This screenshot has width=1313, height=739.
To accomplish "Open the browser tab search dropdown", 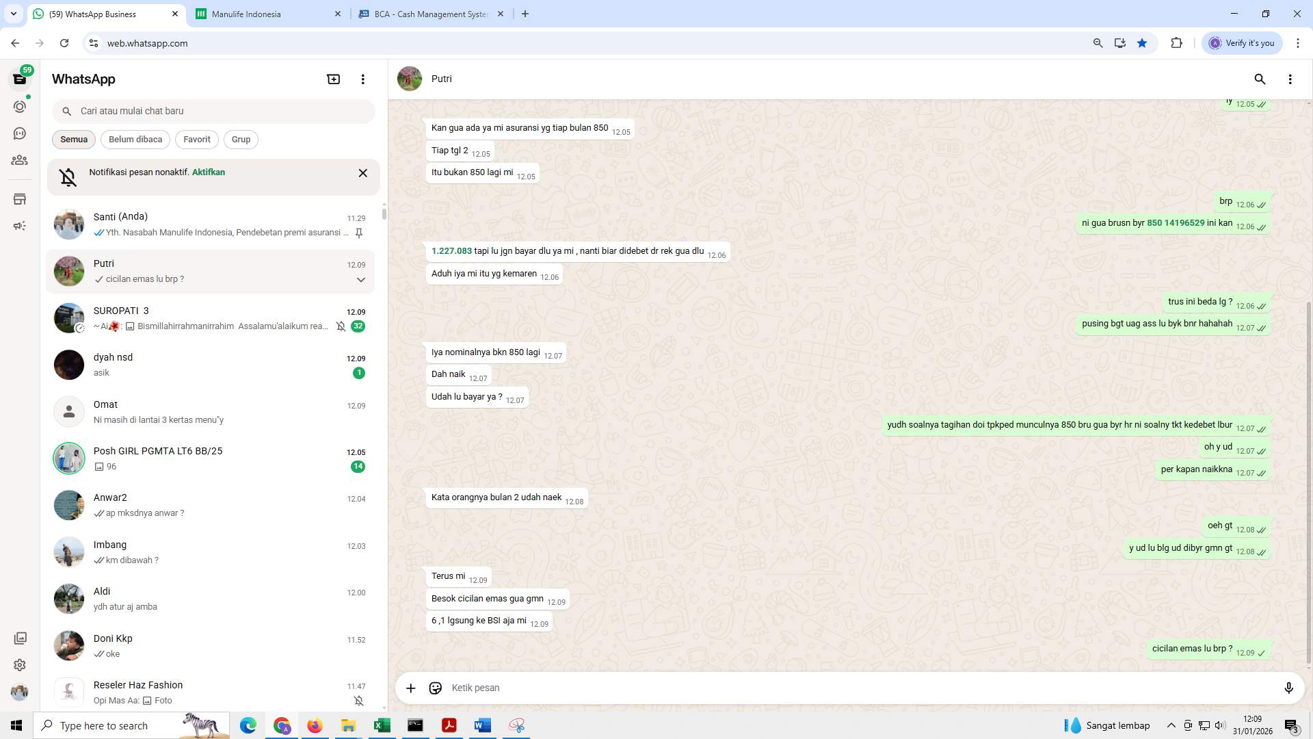I will (x=12, y=14).
